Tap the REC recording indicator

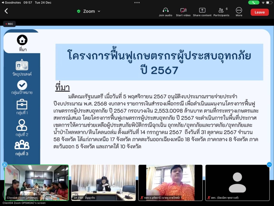[x=9, y=24]
